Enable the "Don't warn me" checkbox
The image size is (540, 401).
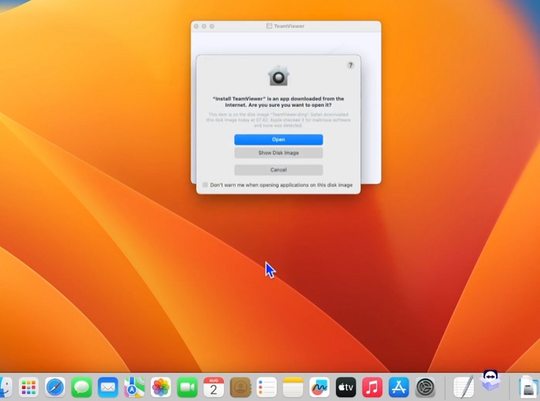point(205,183)
